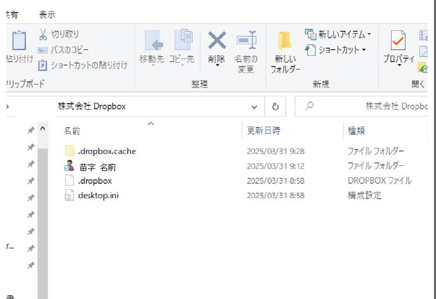Click the 貼り付け clipboard icon
Image resolution: width=436 pixels, height=299 pixels.
tap(19, 41)
